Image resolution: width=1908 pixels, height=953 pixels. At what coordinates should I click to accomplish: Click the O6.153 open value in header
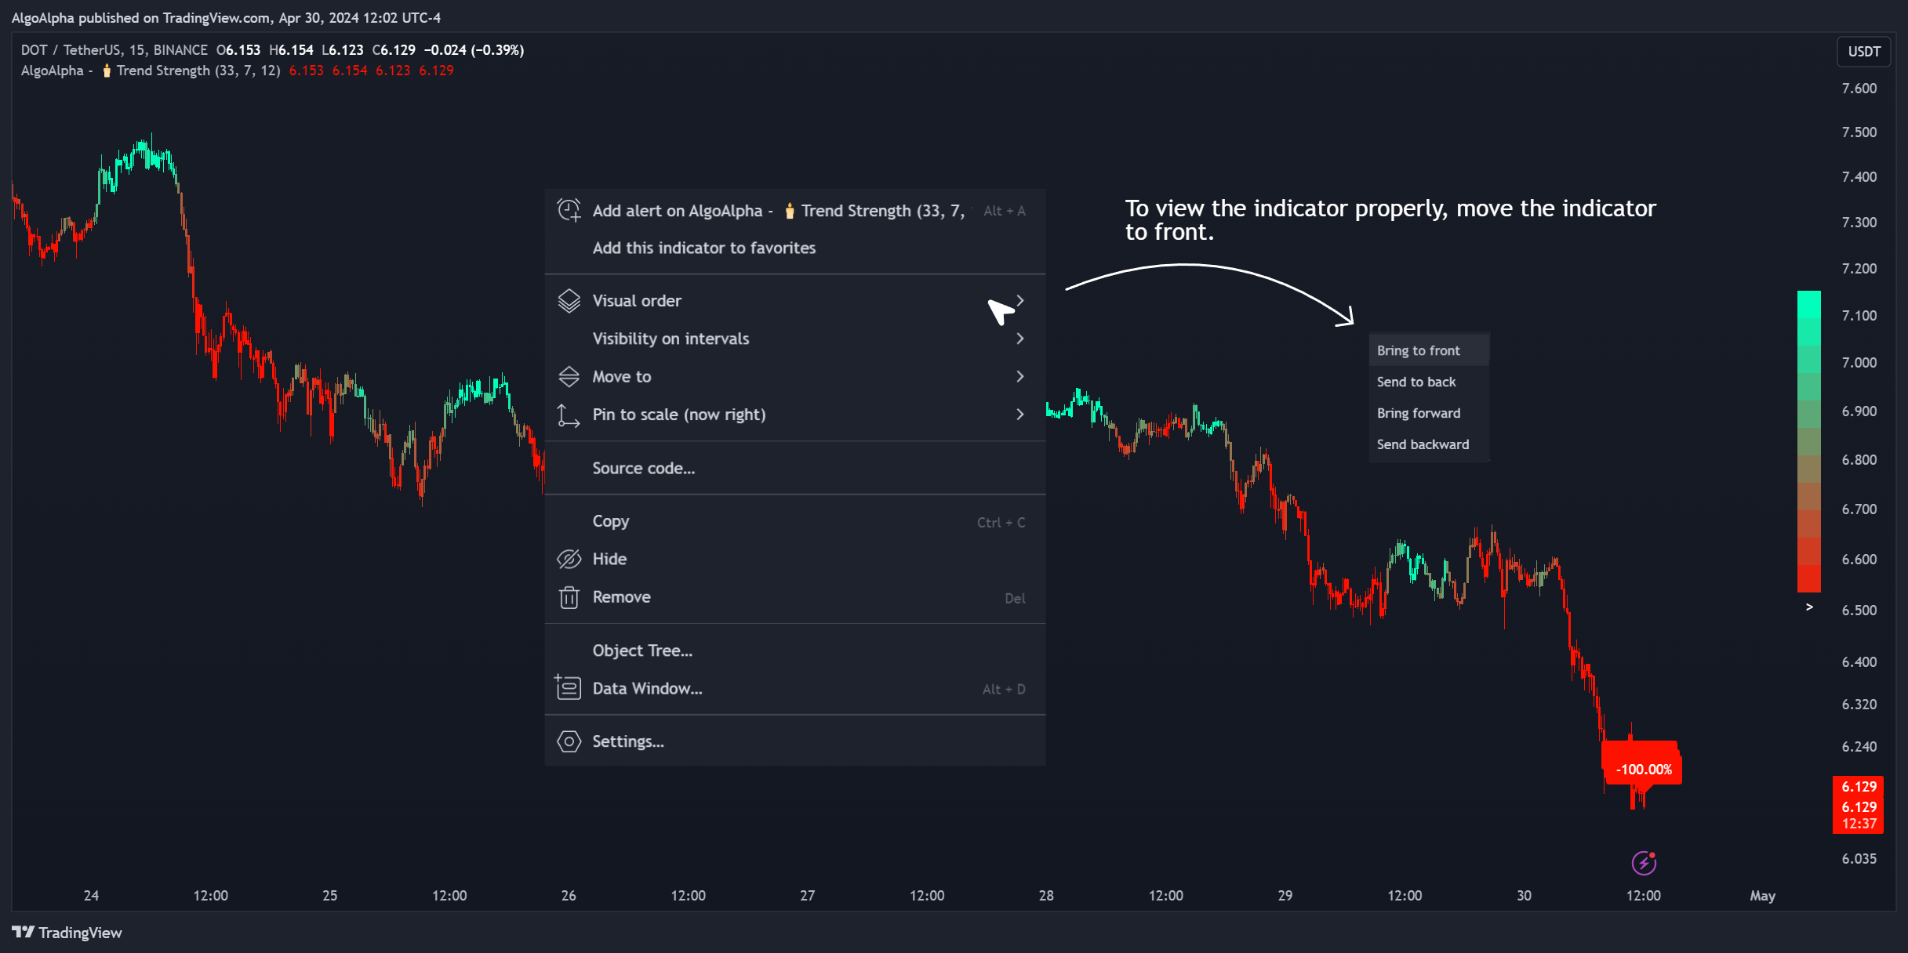238,50
